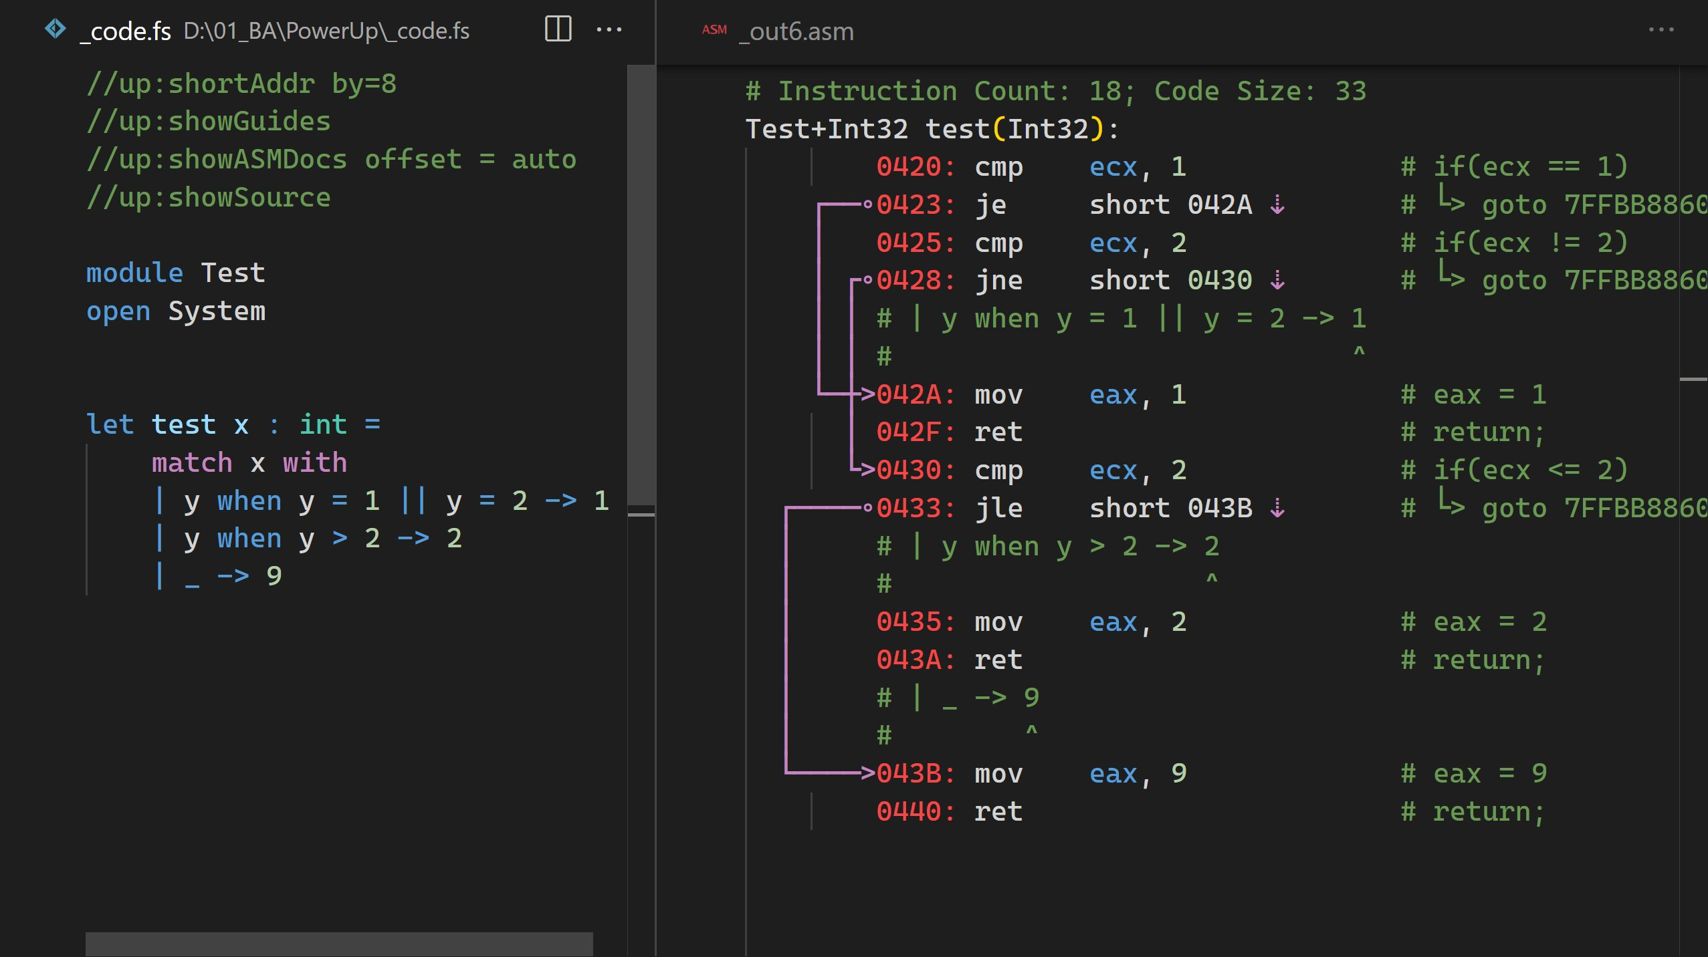The height and width of the screenshot is (957, 1708).
Task: Click the PowerUp extension icon
Action: click(x=54, y=29)
